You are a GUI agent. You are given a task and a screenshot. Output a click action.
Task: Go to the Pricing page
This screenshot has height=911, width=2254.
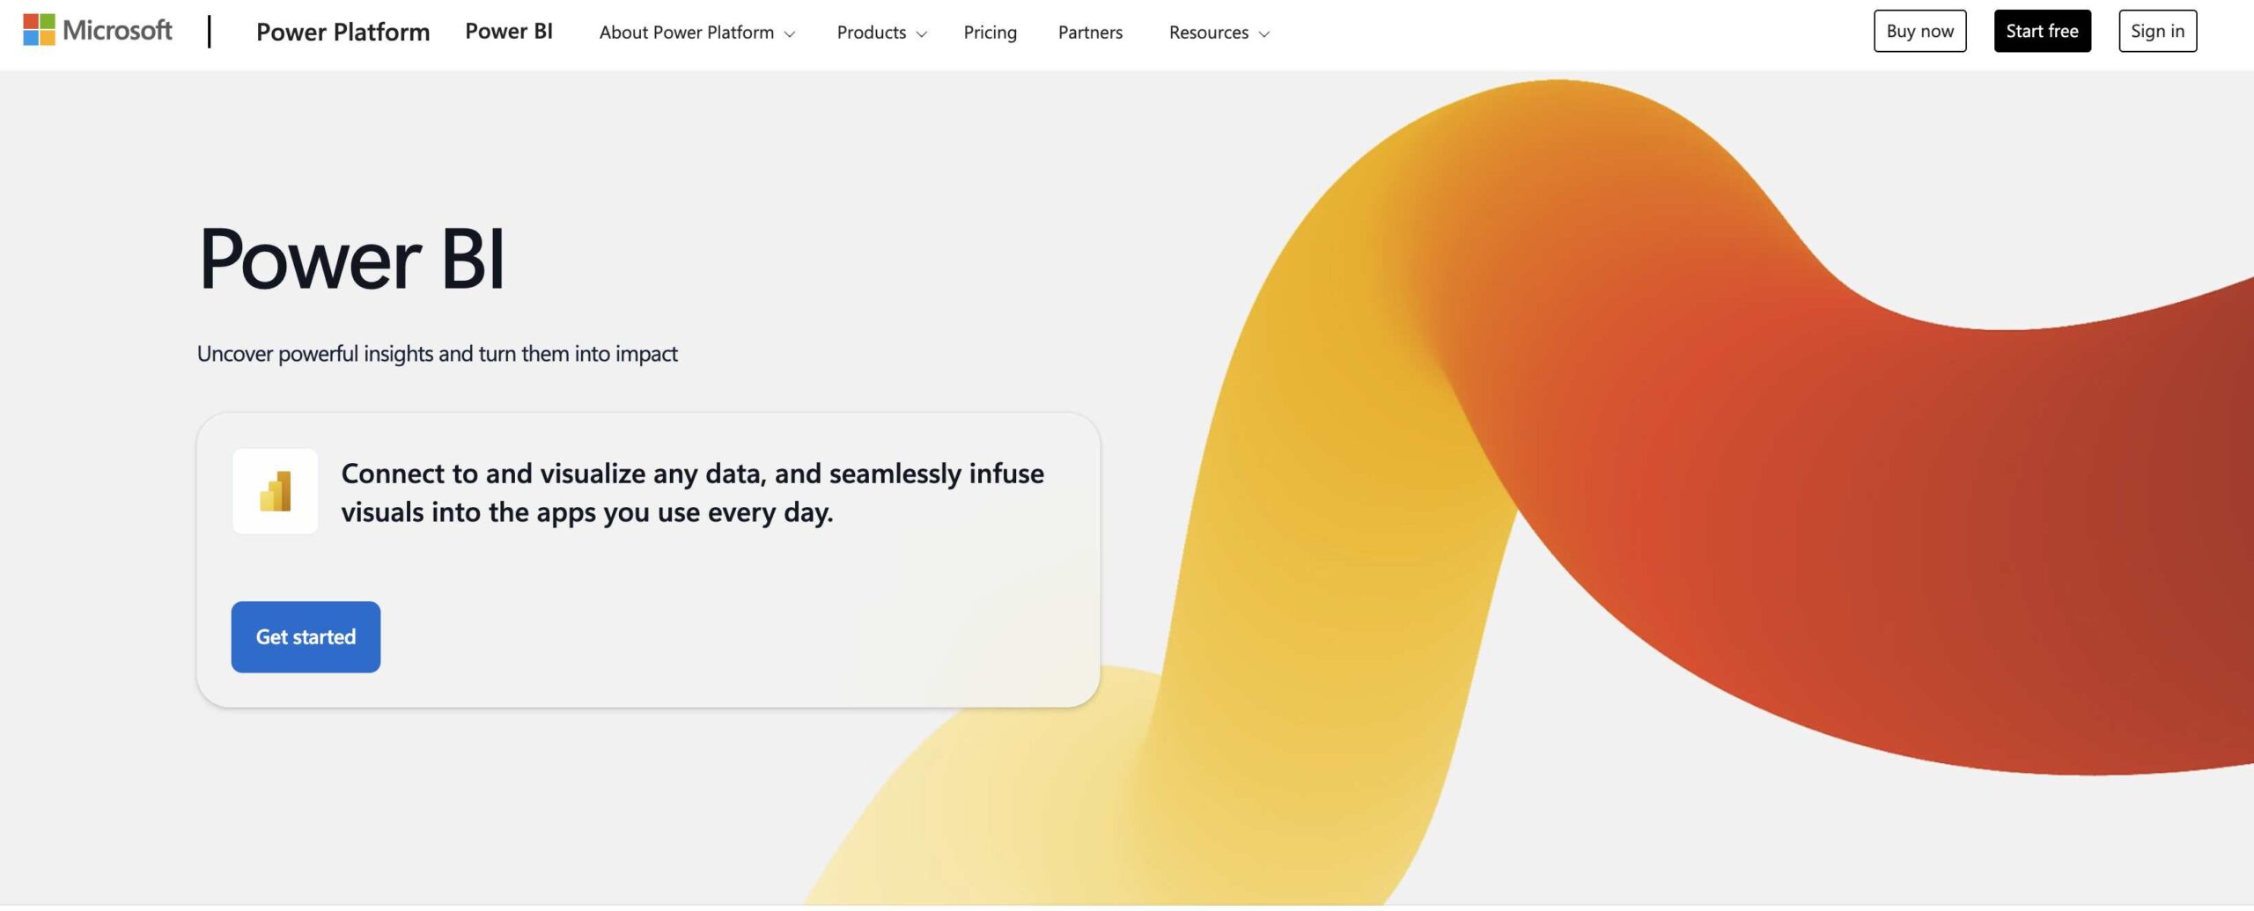point(990,33)
